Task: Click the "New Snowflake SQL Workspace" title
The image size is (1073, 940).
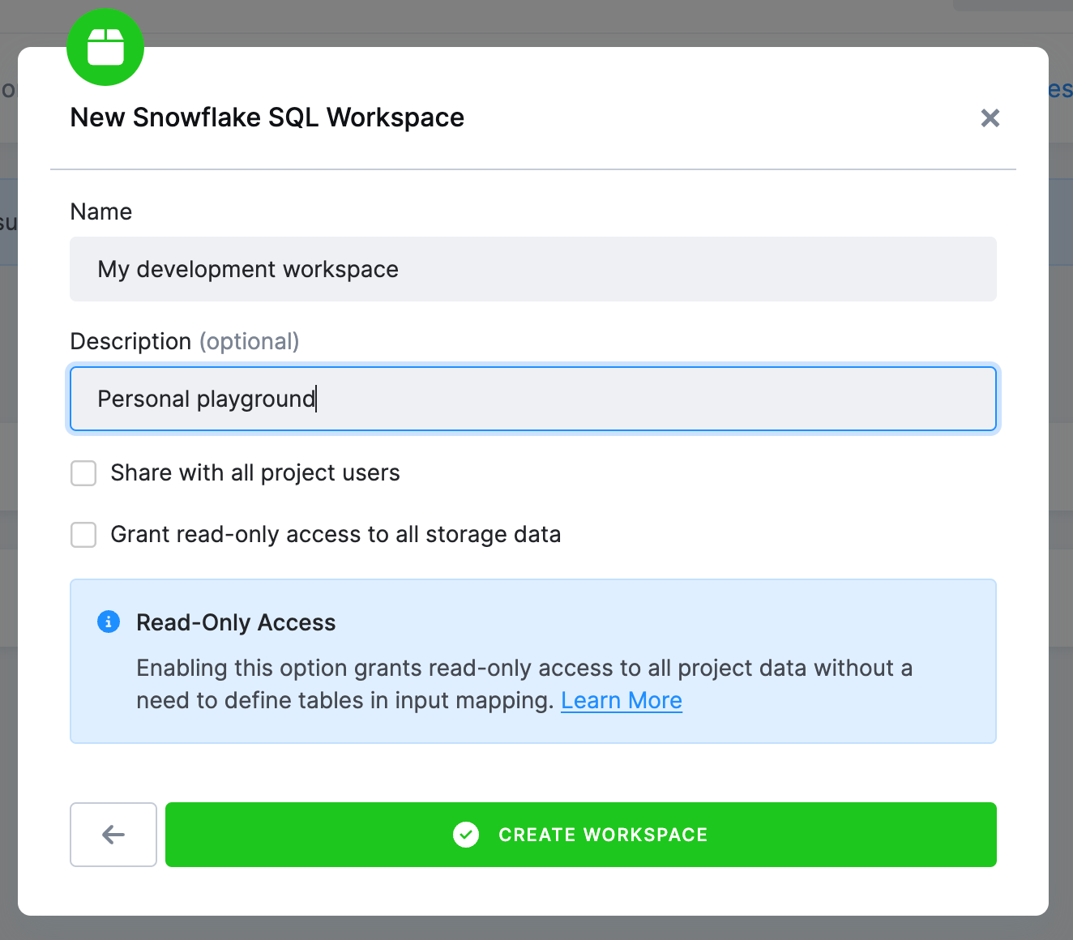Action: tap(267, 117)
